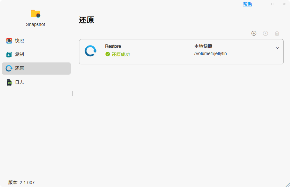The width and height of the screenshot is (290, 187).
Task: Open the 日志 log section via its icon
Action: [x=9, y=82]
